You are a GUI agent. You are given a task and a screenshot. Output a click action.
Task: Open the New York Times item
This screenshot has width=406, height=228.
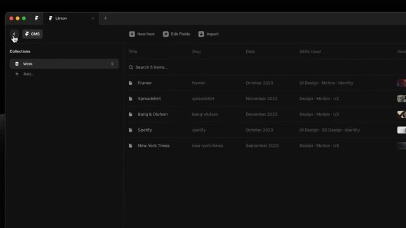click(x=154, y=146)
